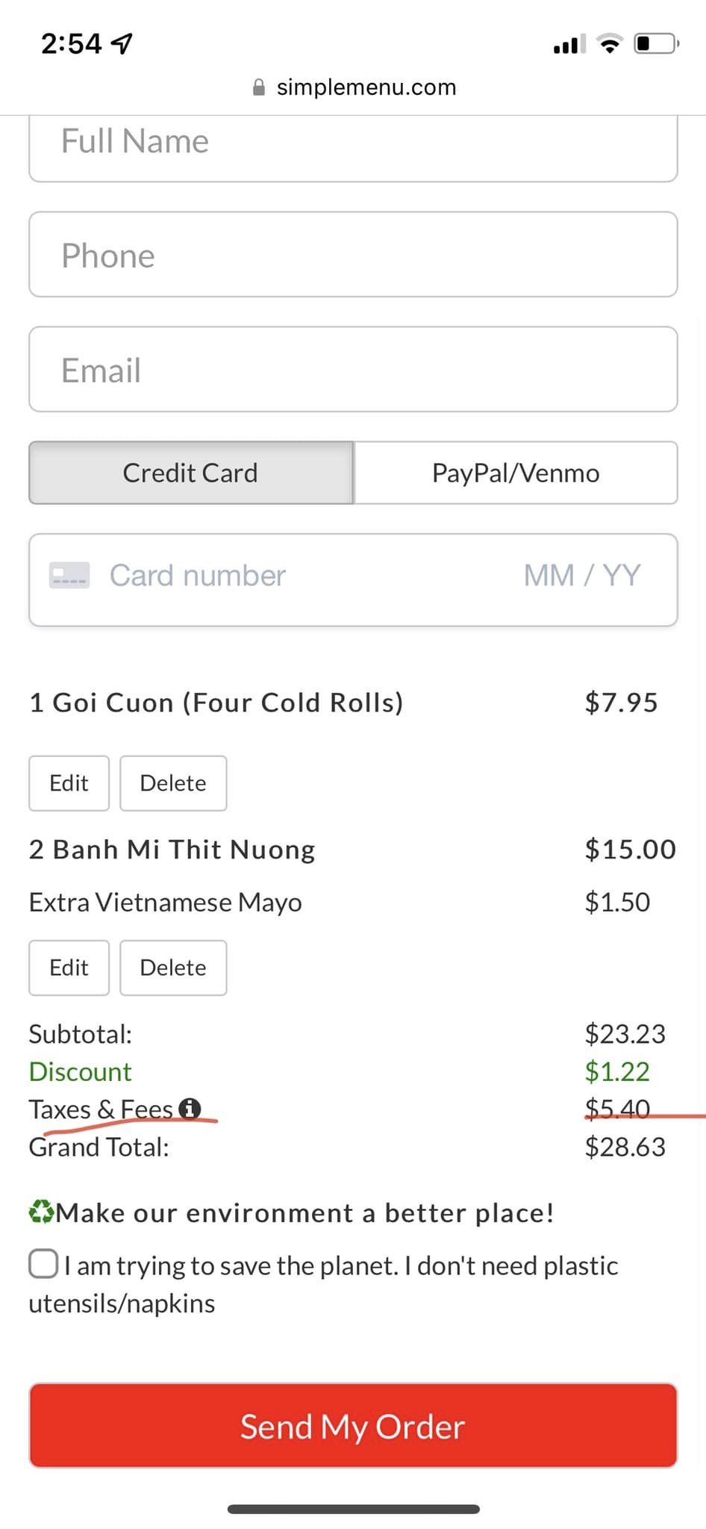Tap the location arrow in status bar
This screenshot has width=706, height=1529.
(x=122, y=44)
